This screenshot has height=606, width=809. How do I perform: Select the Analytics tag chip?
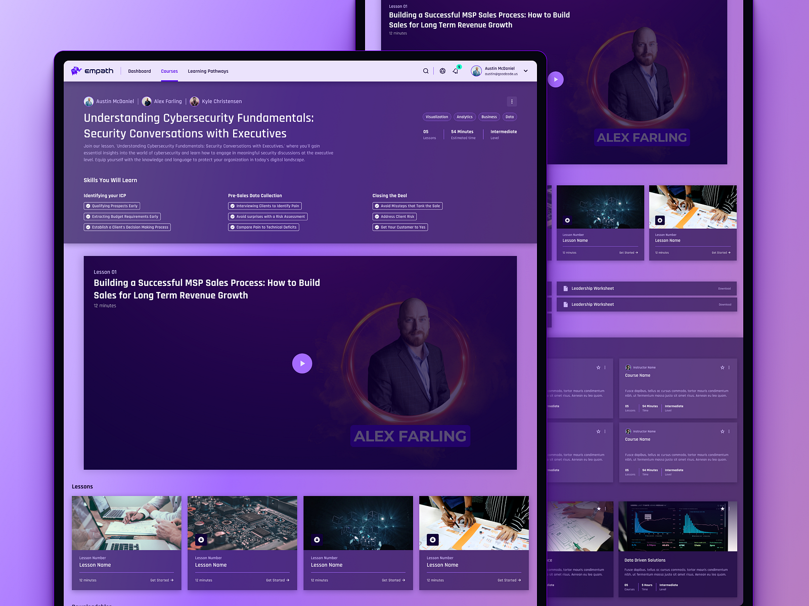464,117
